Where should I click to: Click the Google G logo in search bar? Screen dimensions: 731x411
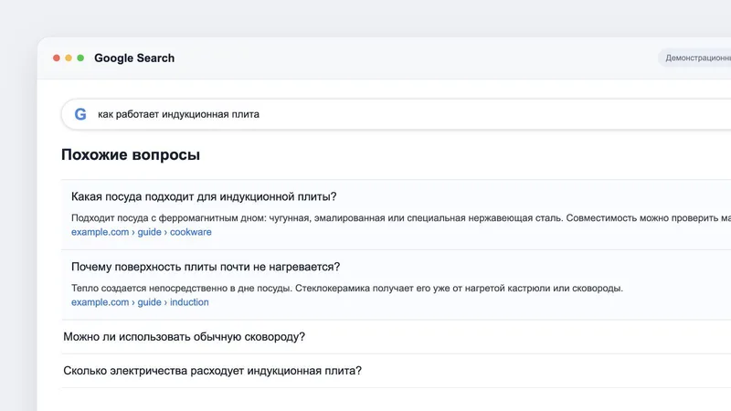pyautogui.click(x=80, y=114)
